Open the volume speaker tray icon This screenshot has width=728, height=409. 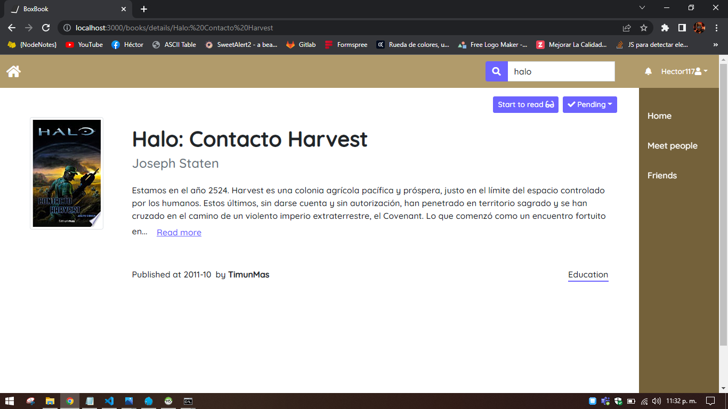pyautogui.click(x=657, y=401)
